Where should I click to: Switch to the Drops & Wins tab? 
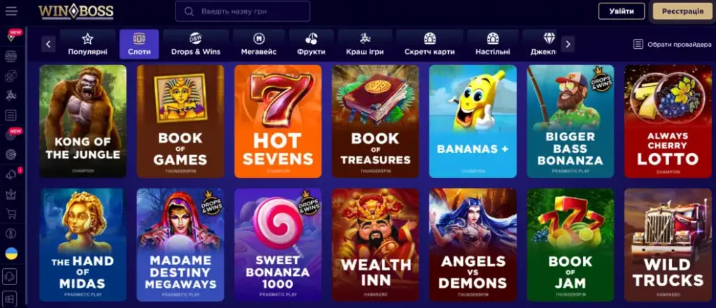196,44
